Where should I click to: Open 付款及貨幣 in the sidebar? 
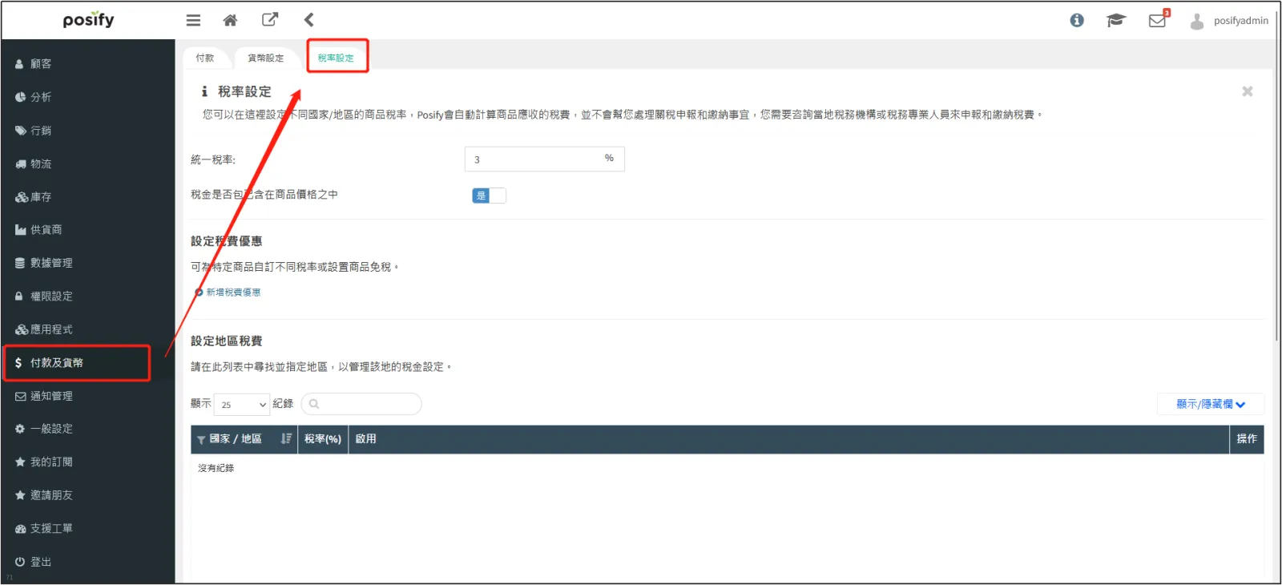tap(77, 363)
